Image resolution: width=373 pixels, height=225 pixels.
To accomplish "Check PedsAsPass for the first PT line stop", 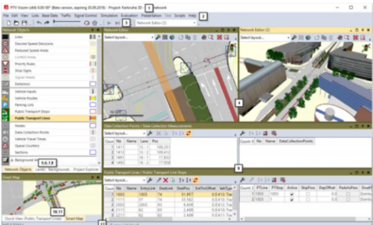I will pyautogui.click(x=348, y=194).
